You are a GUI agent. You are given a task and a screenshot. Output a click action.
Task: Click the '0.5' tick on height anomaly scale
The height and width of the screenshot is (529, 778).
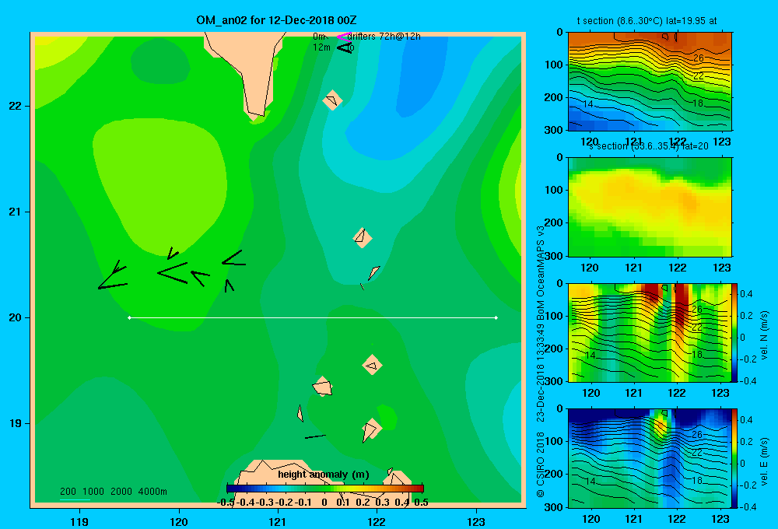click(x=421, y=503)
